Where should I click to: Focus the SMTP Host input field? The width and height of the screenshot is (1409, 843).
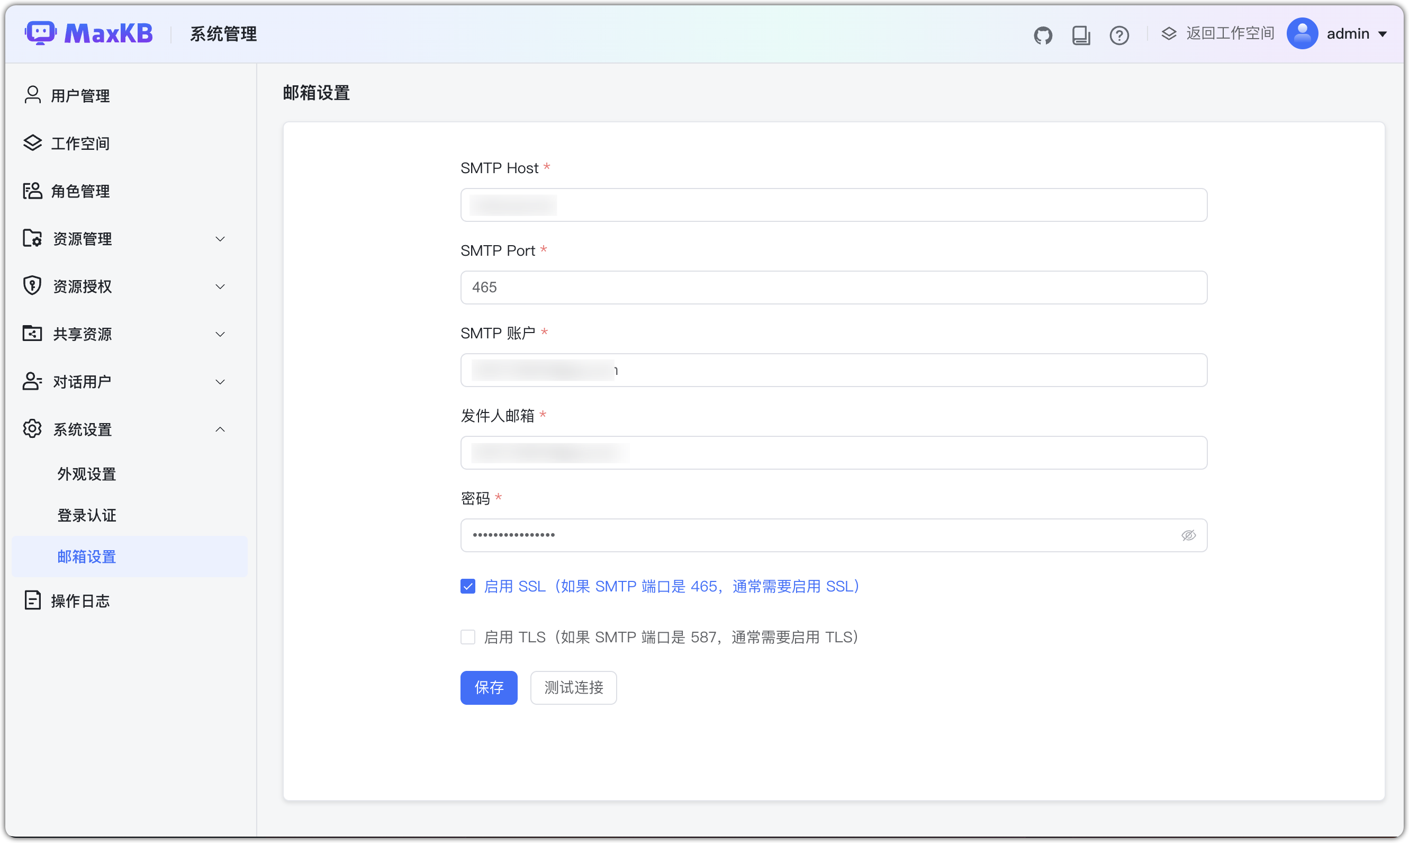tap(833, 205)
